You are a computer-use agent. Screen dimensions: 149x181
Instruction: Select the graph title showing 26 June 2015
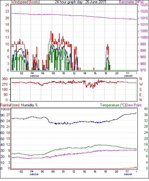pyautogui.click(x=80, y=2)
